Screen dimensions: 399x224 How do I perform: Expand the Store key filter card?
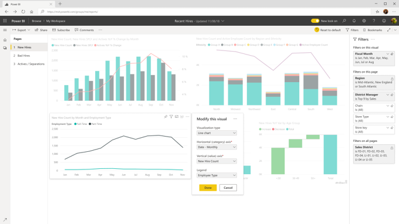coord(388,128)
